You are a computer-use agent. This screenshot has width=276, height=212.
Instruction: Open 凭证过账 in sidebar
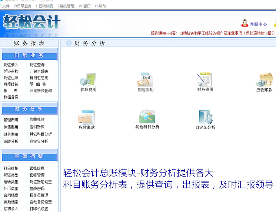pos(11,78)
